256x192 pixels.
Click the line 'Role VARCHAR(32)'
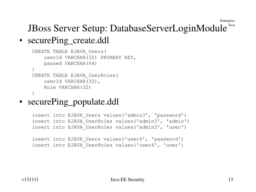67,87
